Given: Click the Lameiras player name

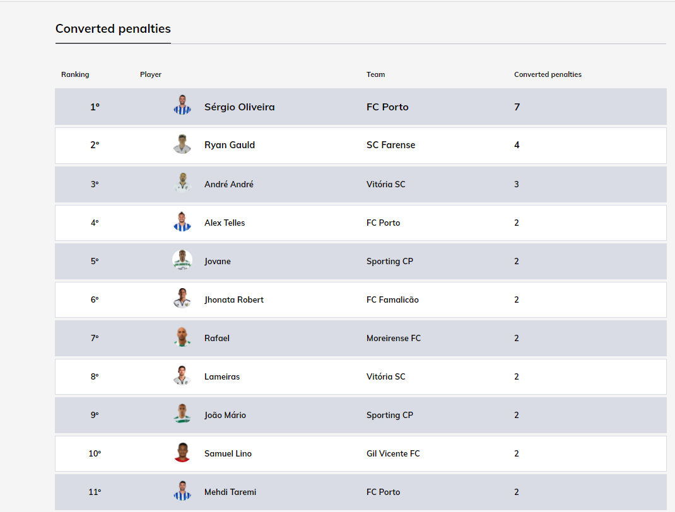Looking at the screenshot, I should 222,376.
